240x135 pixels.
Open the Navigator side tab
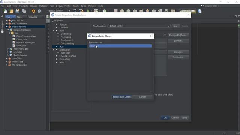tap(2, 27)
